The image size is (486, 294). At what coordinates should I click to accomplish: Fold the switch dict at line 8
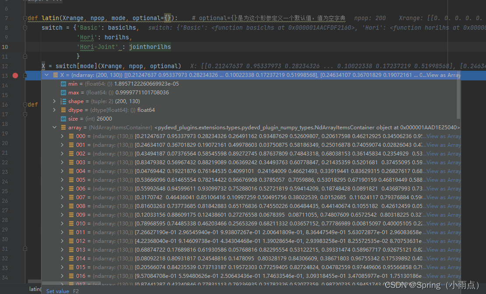pos(25,28)
